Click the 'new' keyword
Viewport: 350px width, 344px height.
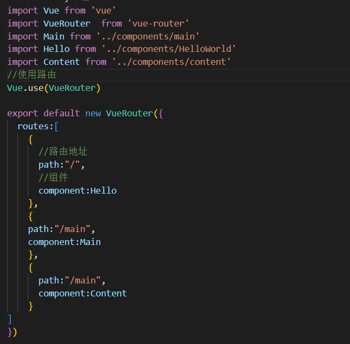pyautogui.click(x=93, y=114)
